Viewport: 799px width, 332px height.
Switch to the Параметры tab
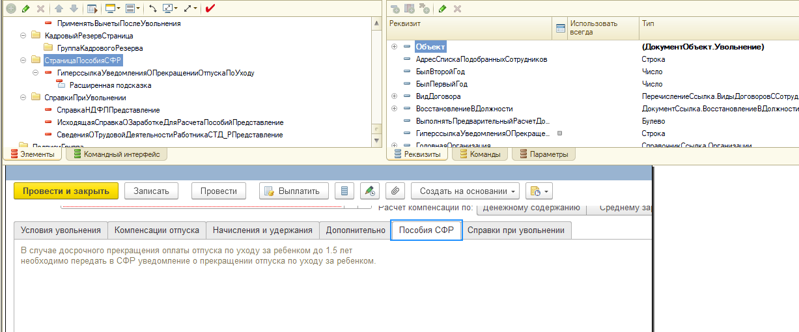point(544,154)
